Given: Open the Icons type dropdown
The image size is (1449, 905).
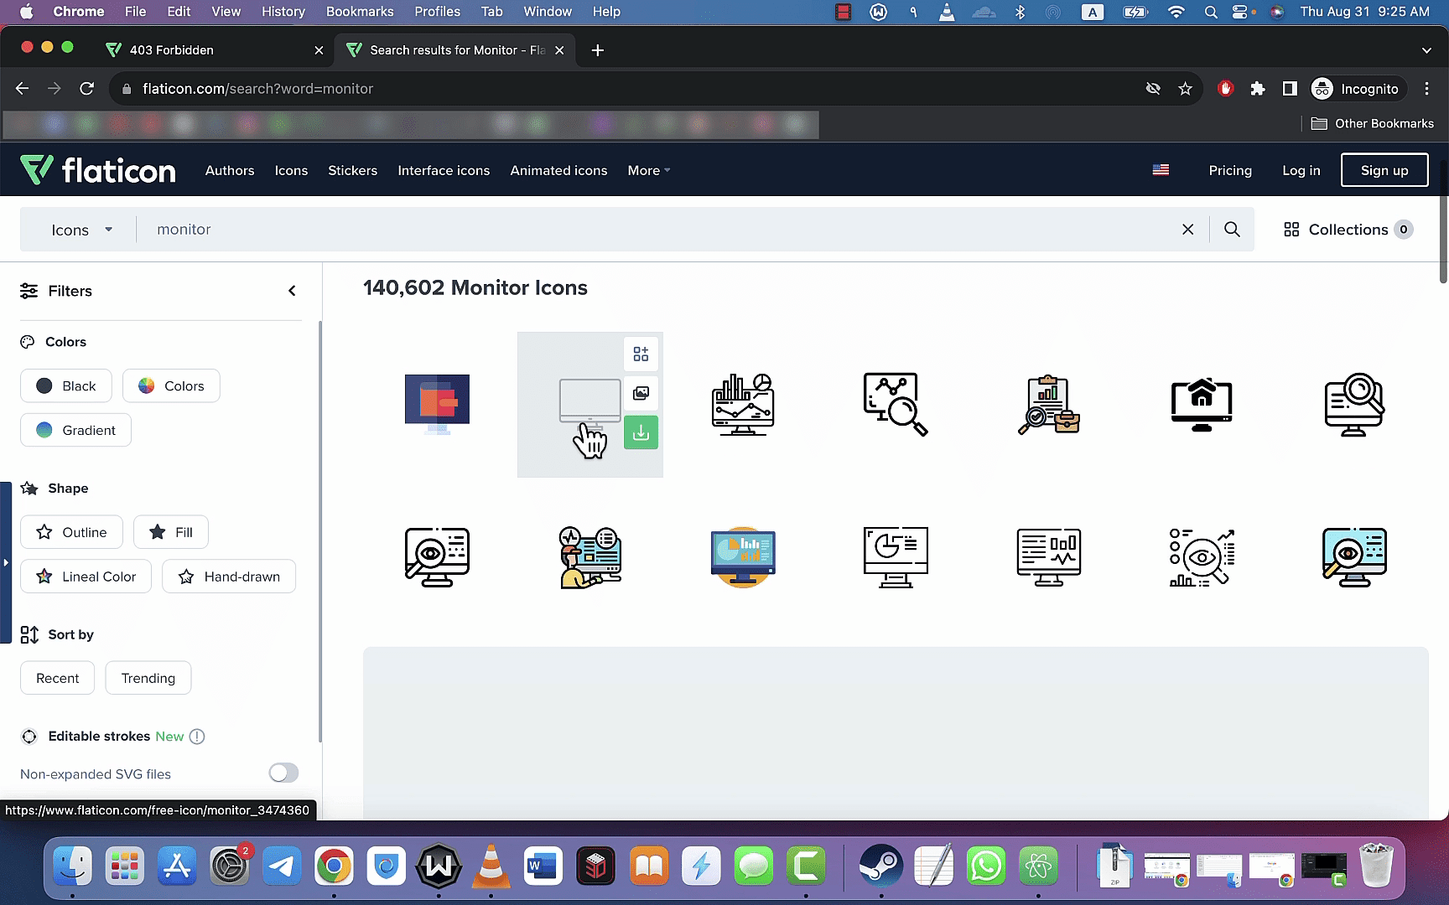Looking at the screenshot, I should click(x=81, y=230).
